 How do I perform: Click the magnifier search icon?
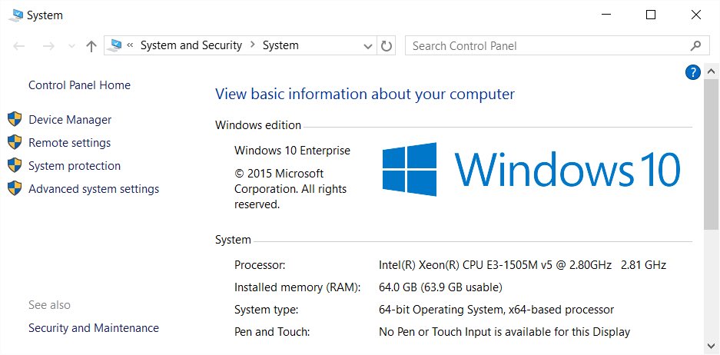(x=695, y=46)
